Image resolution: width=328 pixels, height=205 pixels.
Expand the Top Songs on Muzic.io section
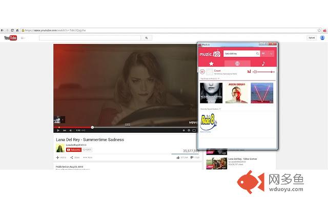click(x=210, y=78)
